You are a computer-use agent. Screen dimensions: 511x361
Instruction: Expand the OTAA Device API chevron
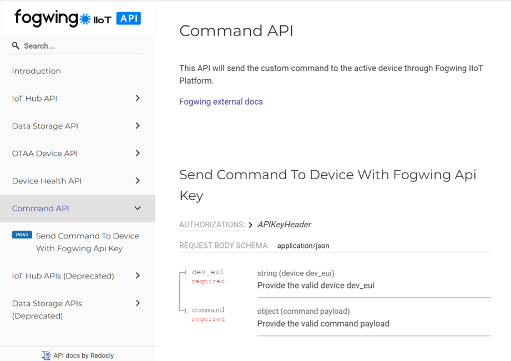[x=138, y=153]
